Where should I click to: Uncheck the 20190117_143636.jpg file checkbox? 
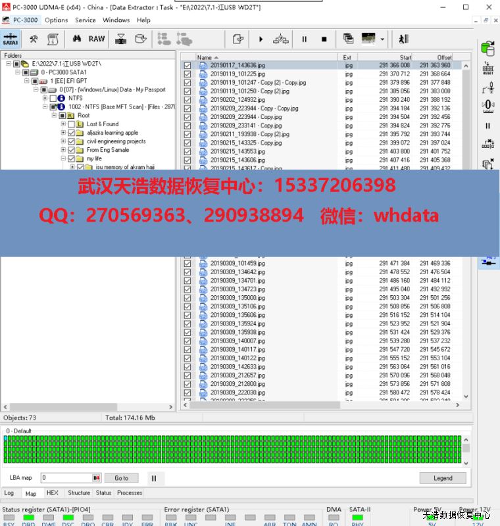click(x=187, y=66)
